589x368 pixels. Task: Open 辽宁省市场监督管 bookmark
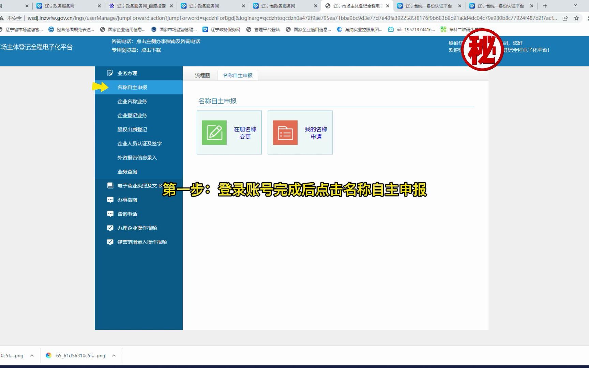22,30
